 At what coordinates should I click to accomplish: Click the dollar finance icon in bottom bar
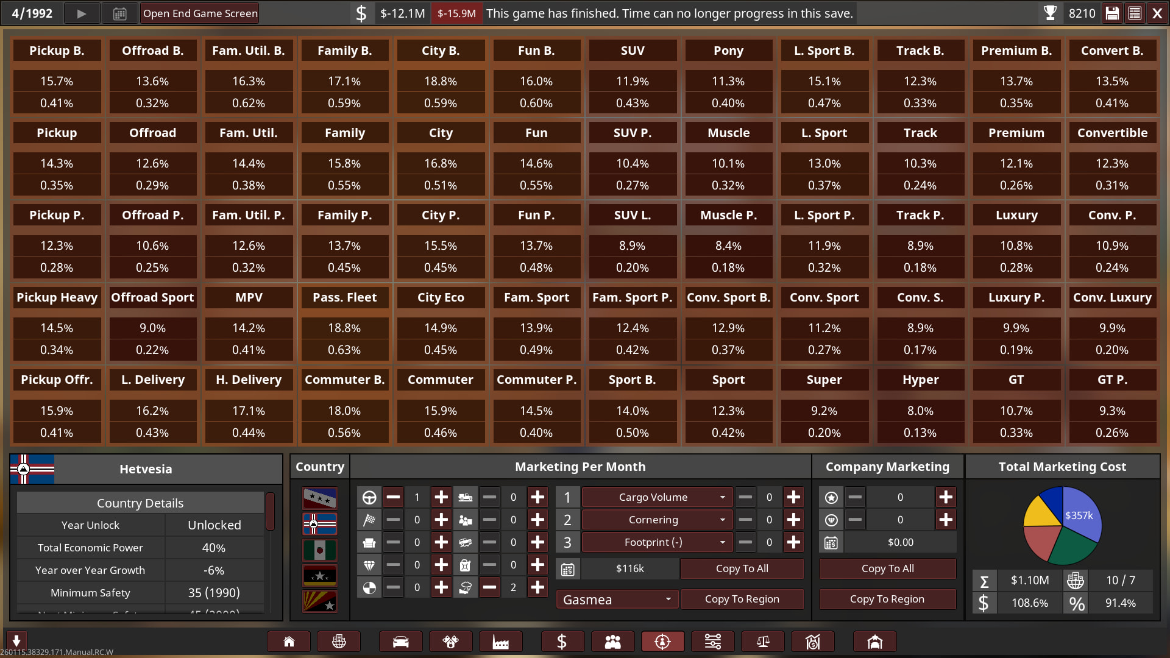pos(562,642)
